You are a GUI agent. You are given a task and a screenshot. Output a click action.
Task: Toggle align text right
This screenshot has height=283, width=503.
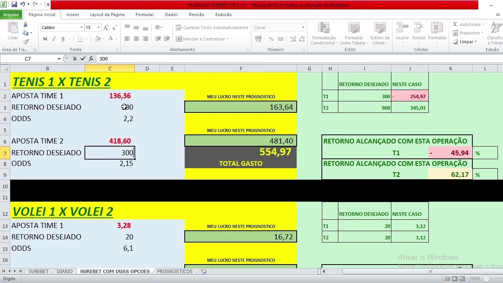coord(145,39)
